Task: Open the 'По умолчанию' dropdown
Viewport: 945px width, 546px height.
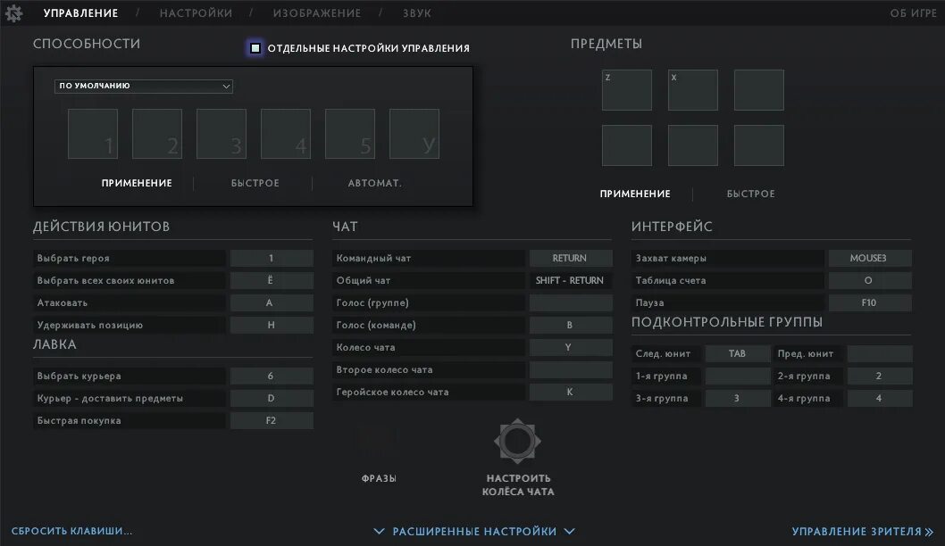Action: click(144, 86)
